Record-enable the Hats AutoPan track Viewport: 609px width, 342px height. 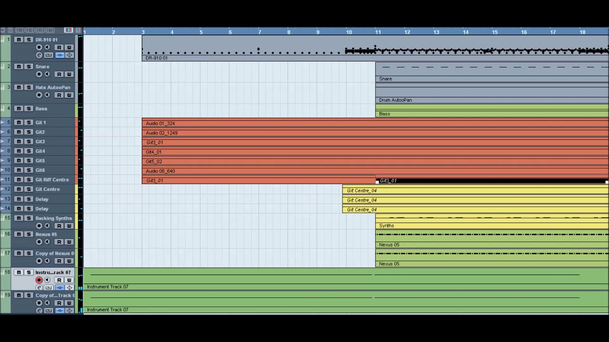[x=39, y=95]
